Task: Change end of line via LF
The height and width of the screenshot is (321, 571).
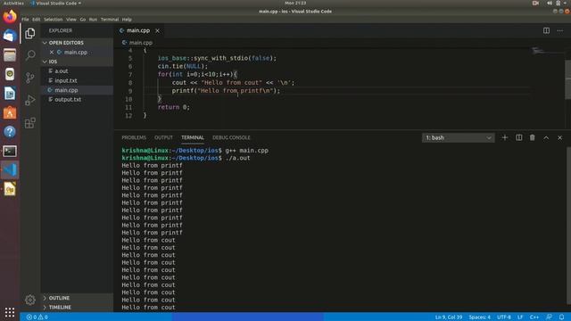Action: 520,317
